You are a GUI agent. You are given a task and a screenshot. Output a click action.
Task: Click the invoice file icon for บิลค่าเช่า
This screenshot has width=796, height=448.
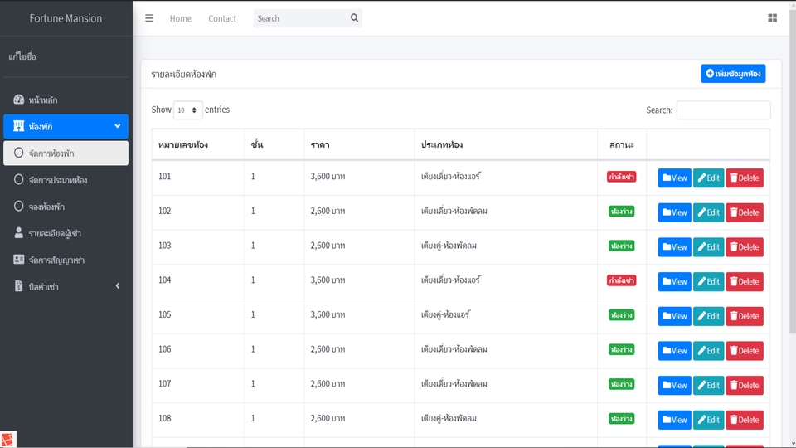[19, 286]
